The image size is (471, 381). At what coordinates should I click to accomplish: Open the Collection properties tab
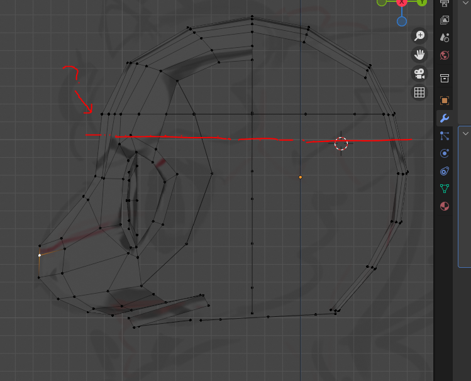tap(445, 78)
